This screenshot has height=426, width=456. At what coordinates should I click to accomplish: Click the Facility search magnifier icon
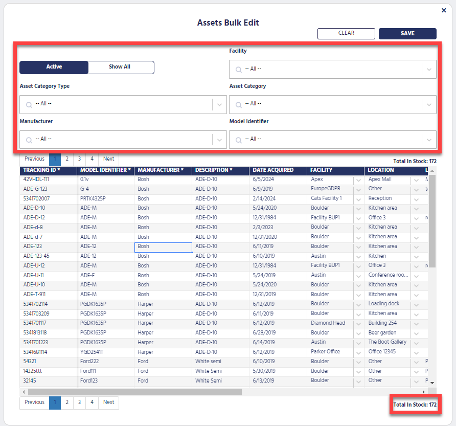(x=238, y=69)
